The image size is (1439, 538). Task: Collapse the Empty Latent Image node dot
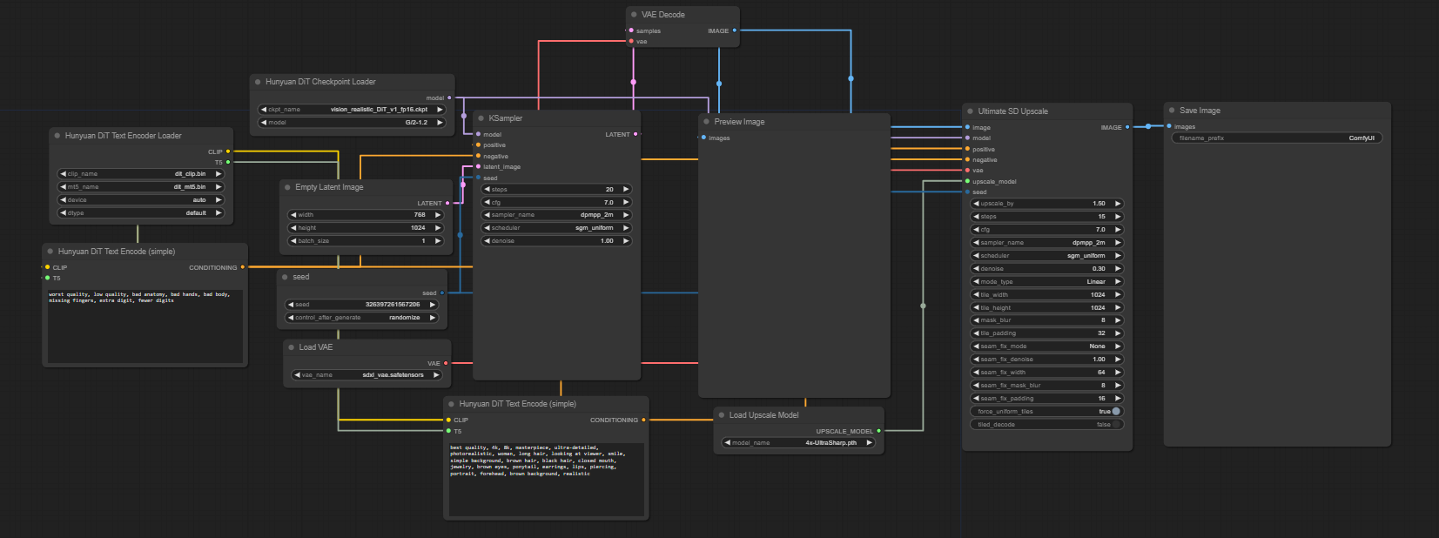(287, 187)
